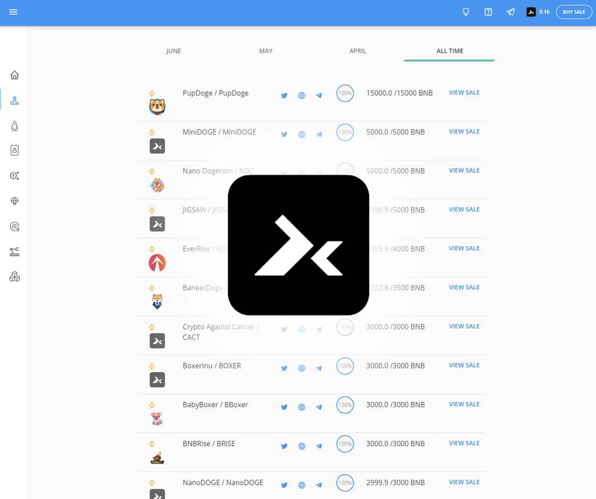Open PupDoge website globe icon
Viewport: 596px width, 499px height.
pos(302,95)
